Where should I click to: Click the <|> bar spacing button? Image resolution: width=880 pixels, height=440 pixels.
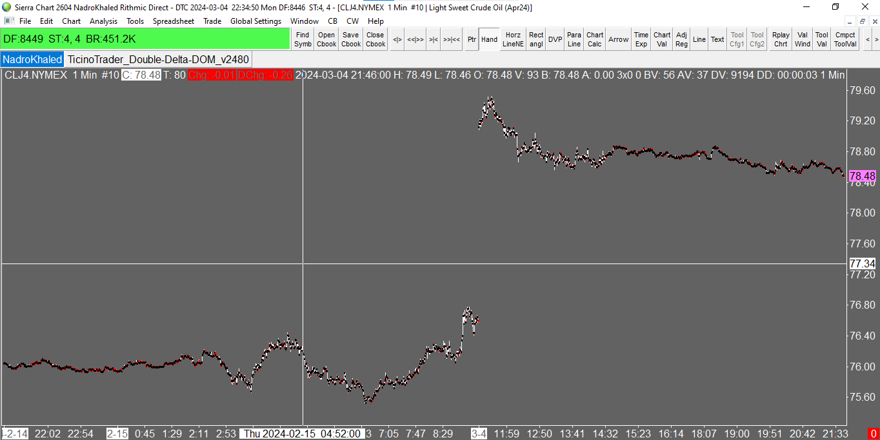pos(397,39)
